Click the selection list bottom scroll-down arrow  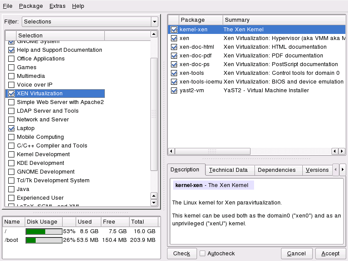154,202
